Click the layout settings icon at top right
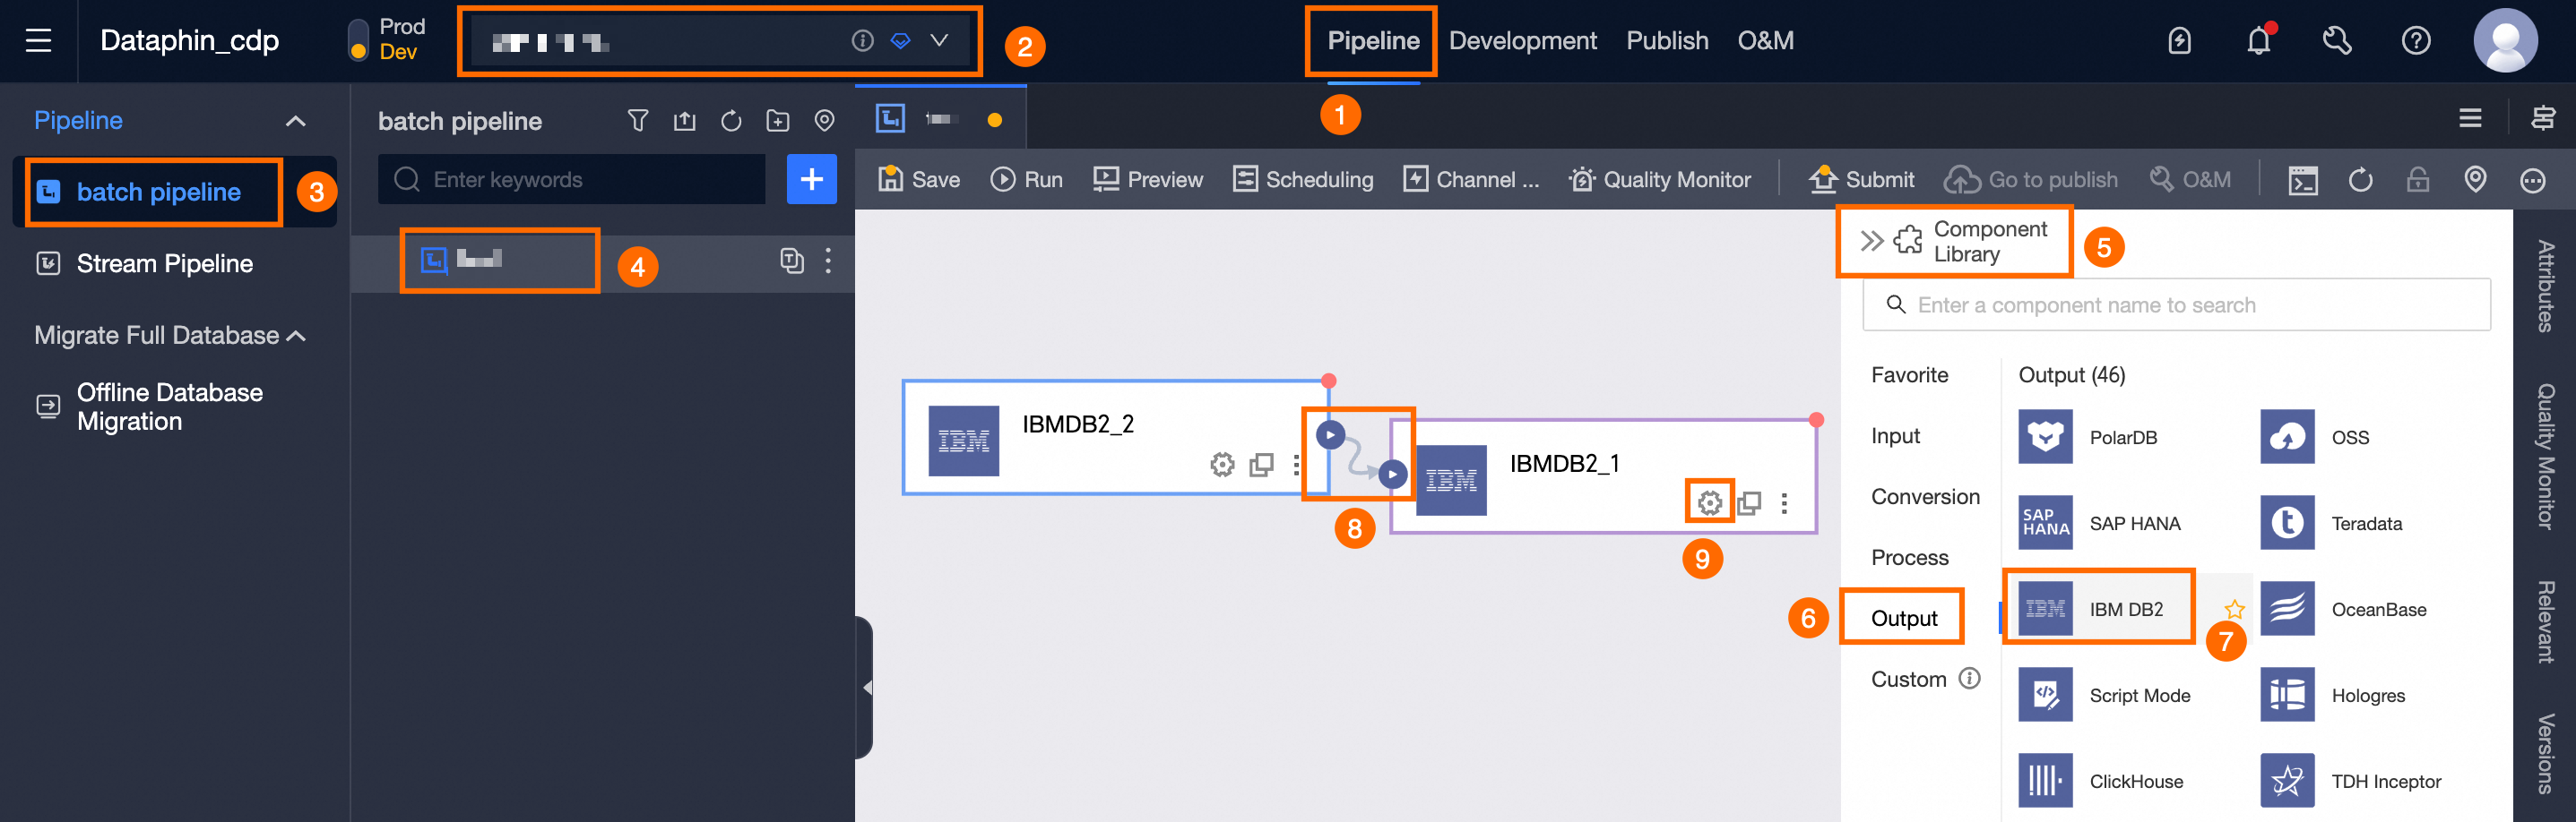 (2542, 119)
